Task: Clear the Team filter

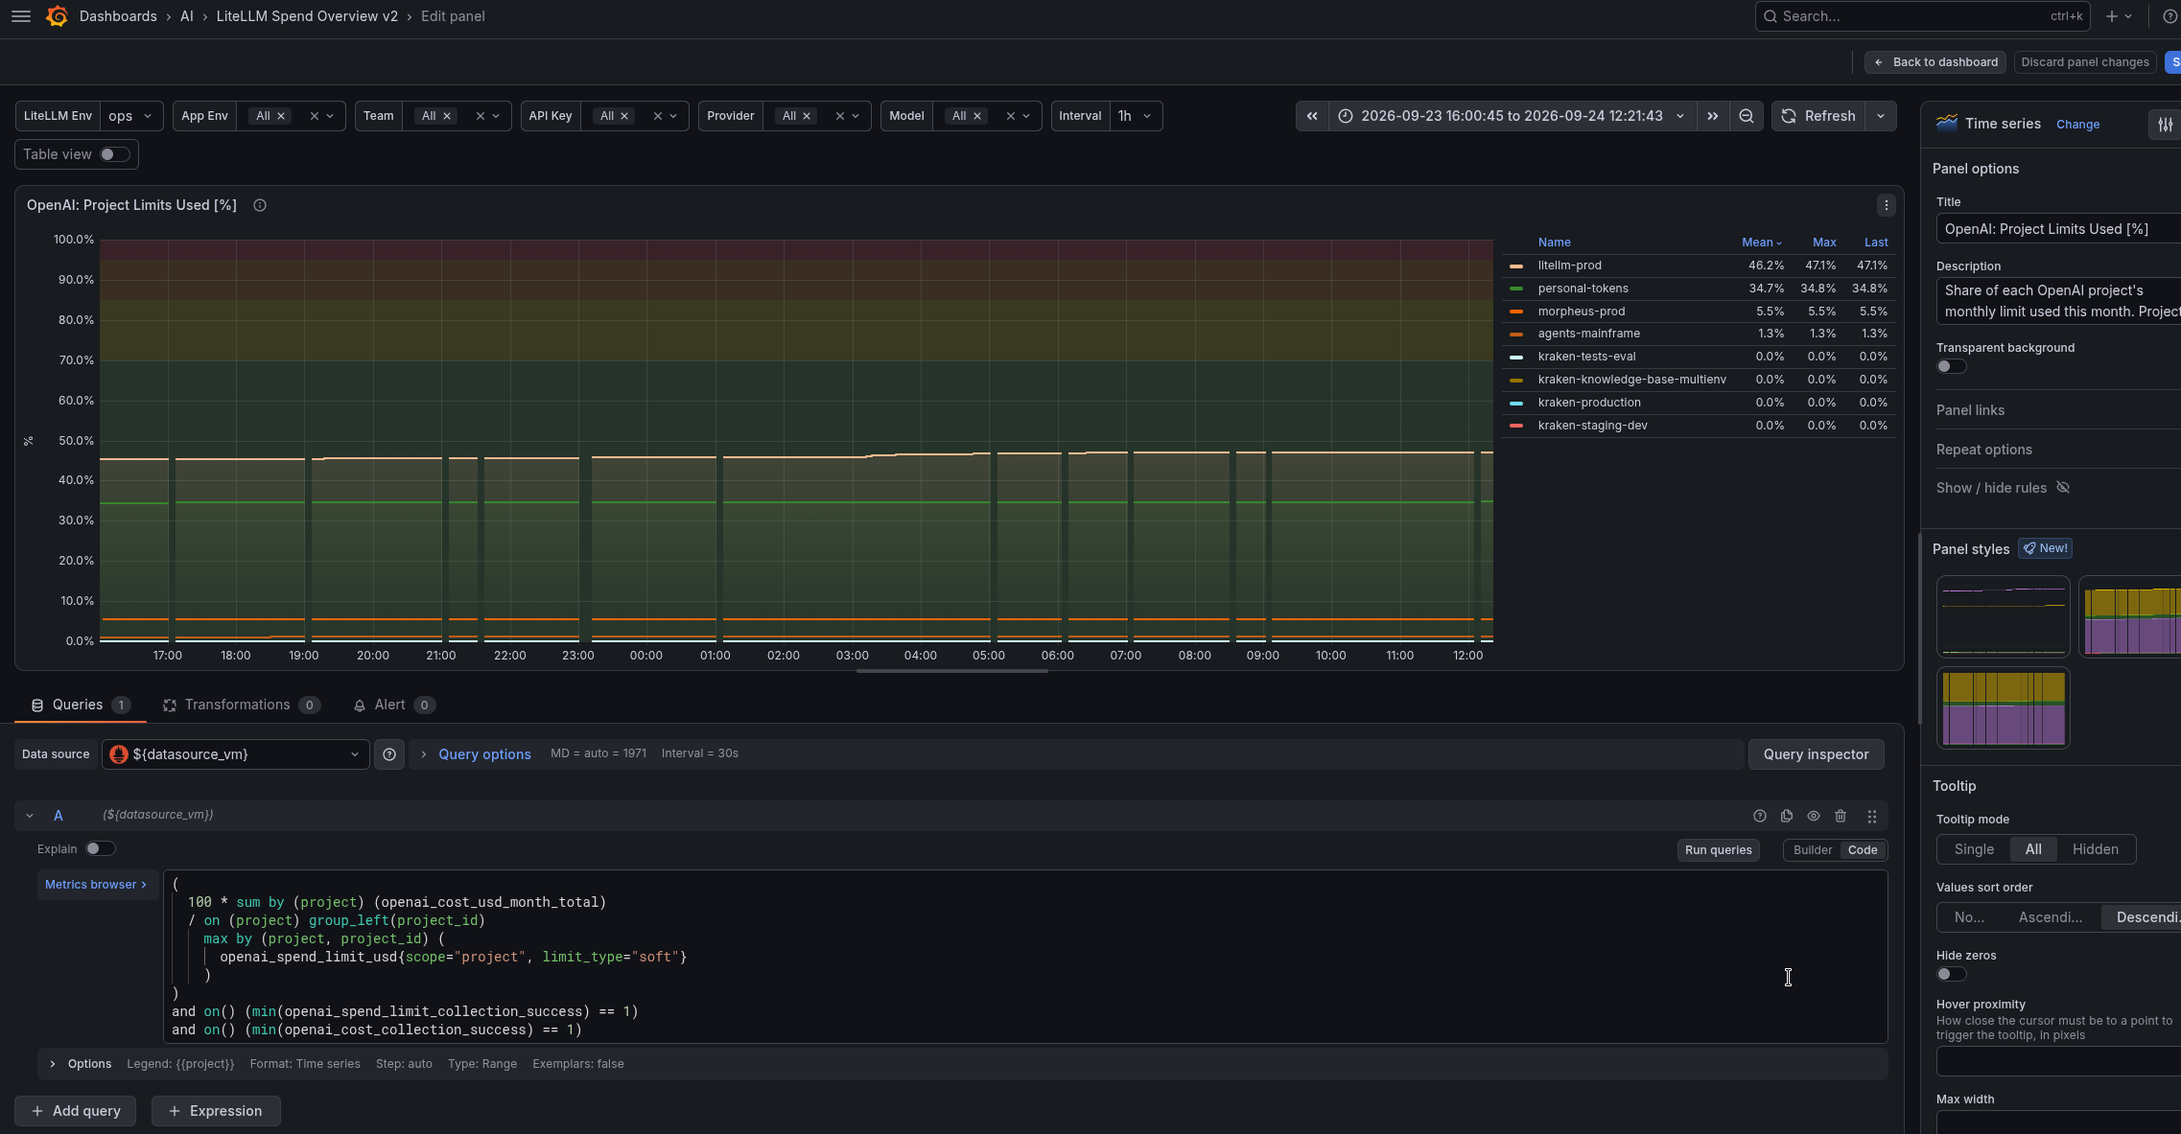Action: (x=481, y=116)
